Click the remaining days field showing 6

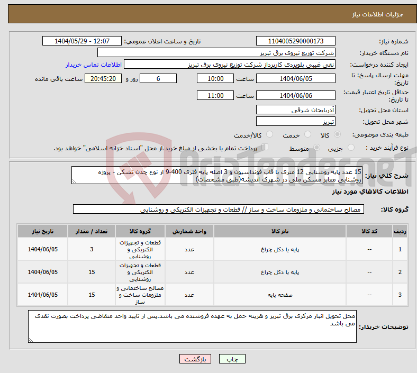click(158, 78)
